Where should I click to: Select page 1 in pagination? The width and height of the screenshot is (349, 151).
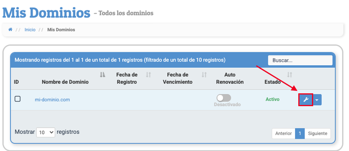[300, 133]
